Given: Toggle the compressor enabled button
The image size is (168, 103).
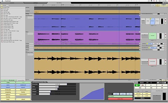Looking at the screenshot, I should coord(120,96).
